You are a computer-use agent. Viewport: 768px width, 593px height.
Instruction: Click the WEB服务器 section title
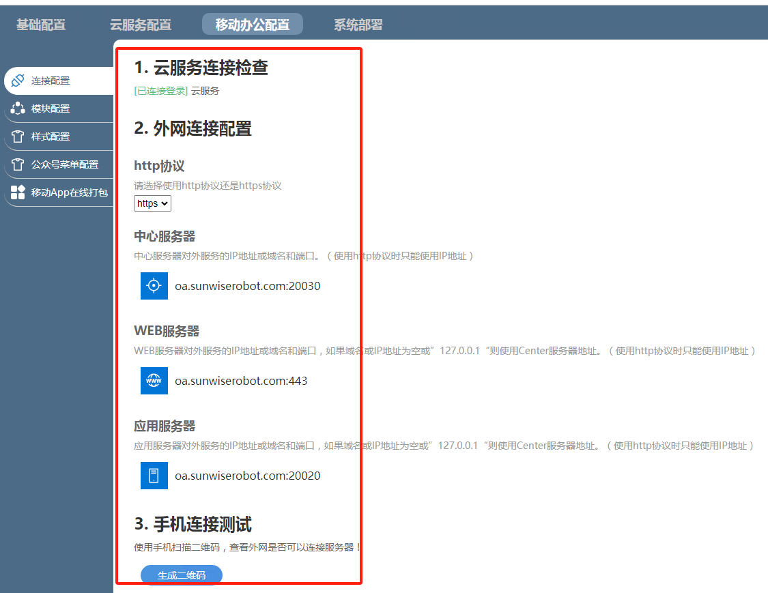click(167, 331)
